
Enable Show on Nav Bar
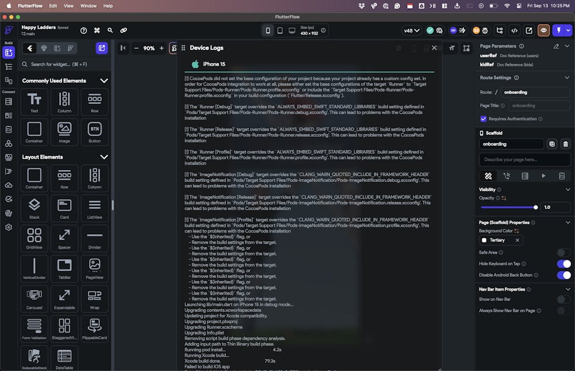(x=563, y=299)
